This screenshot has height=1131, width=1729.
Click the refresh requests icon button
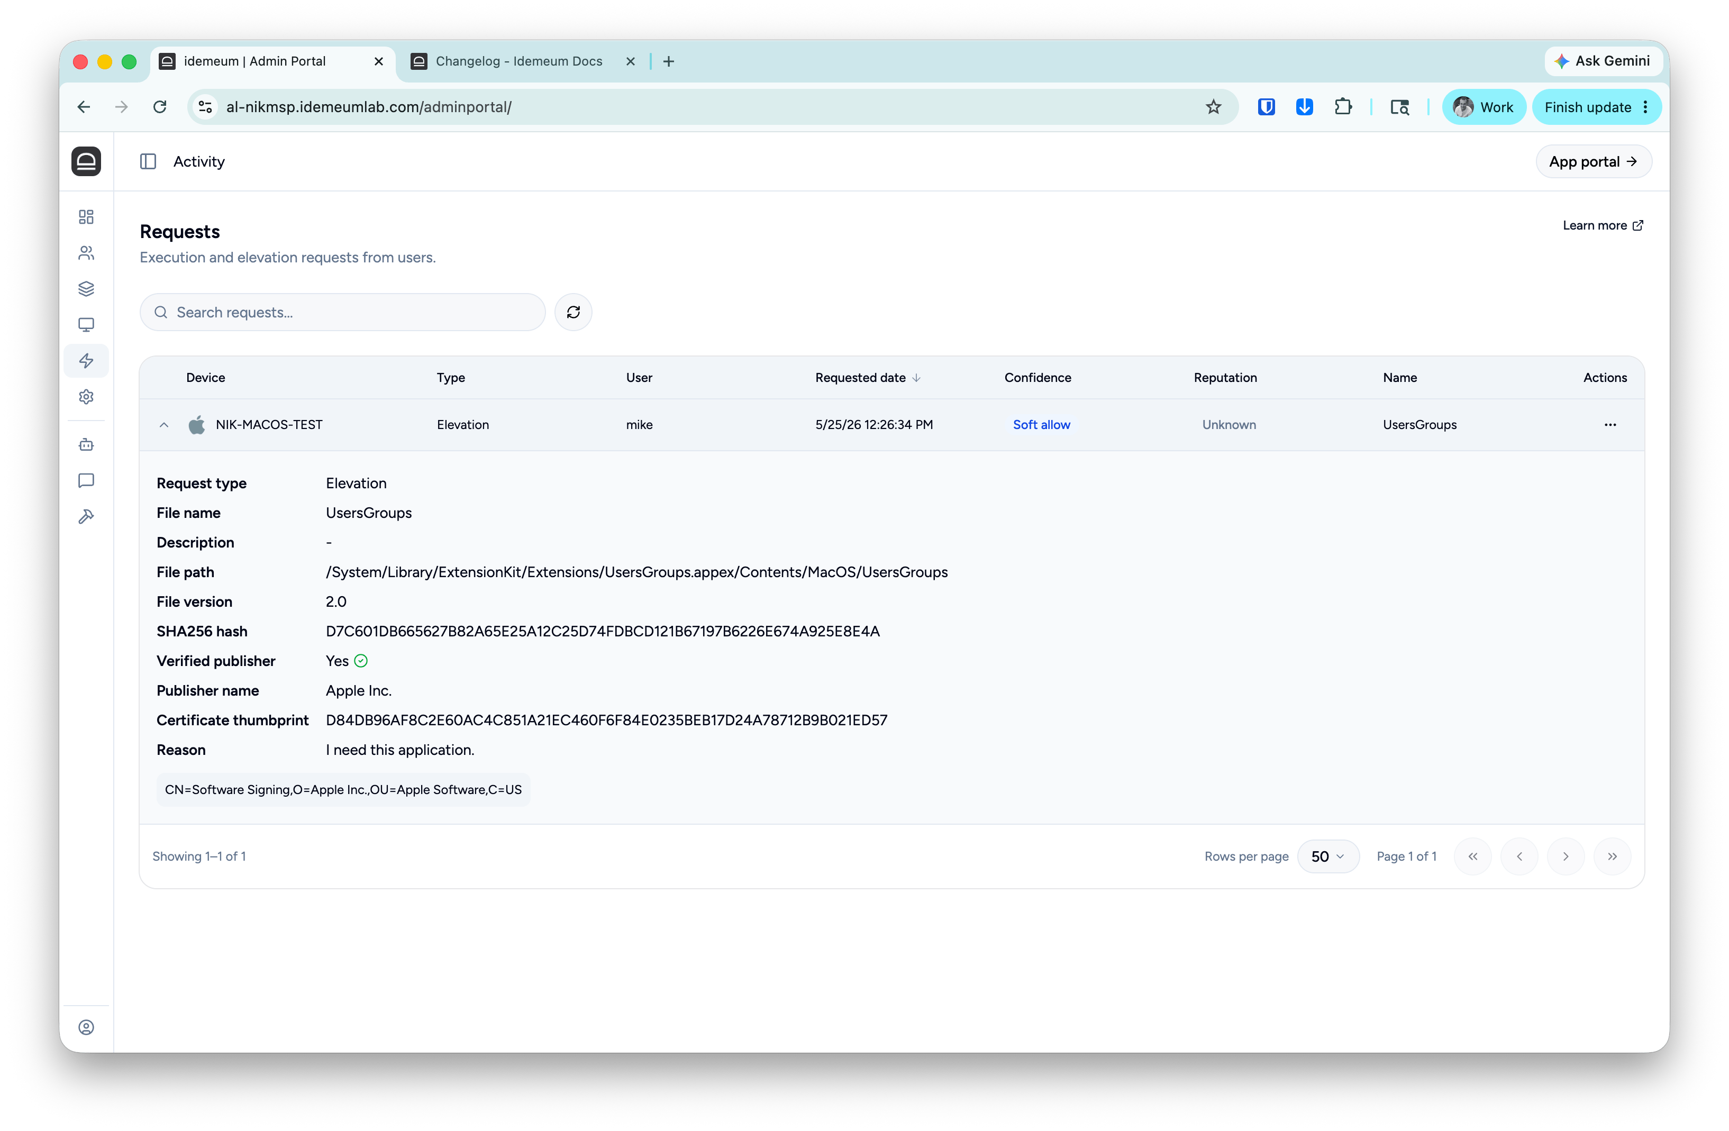[x=573, y=312]
